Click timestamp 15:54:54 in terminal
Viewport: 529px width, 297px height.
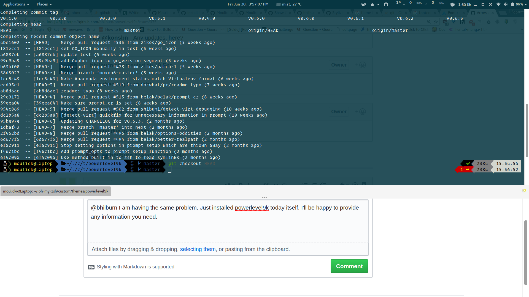coord(507,164)
